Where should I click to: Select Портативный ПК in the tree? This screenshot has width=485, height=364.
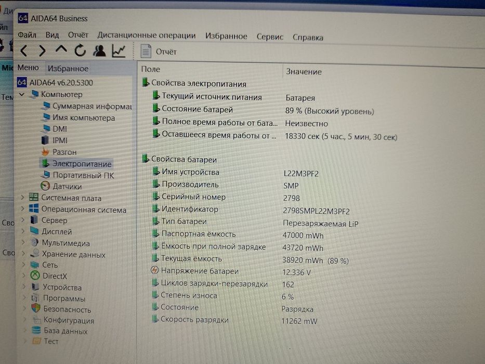(77, 175)
